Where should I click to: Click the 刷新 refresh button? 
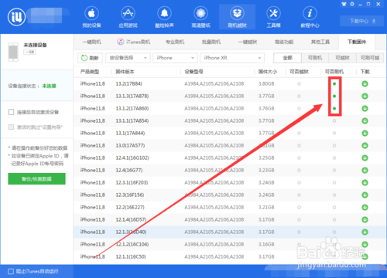tap(90, 58)
